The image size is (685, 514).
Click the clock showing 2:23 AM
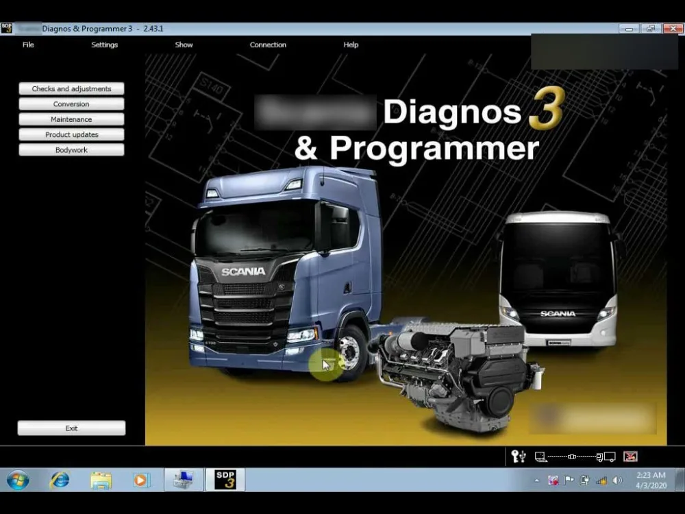pos(651,480)
